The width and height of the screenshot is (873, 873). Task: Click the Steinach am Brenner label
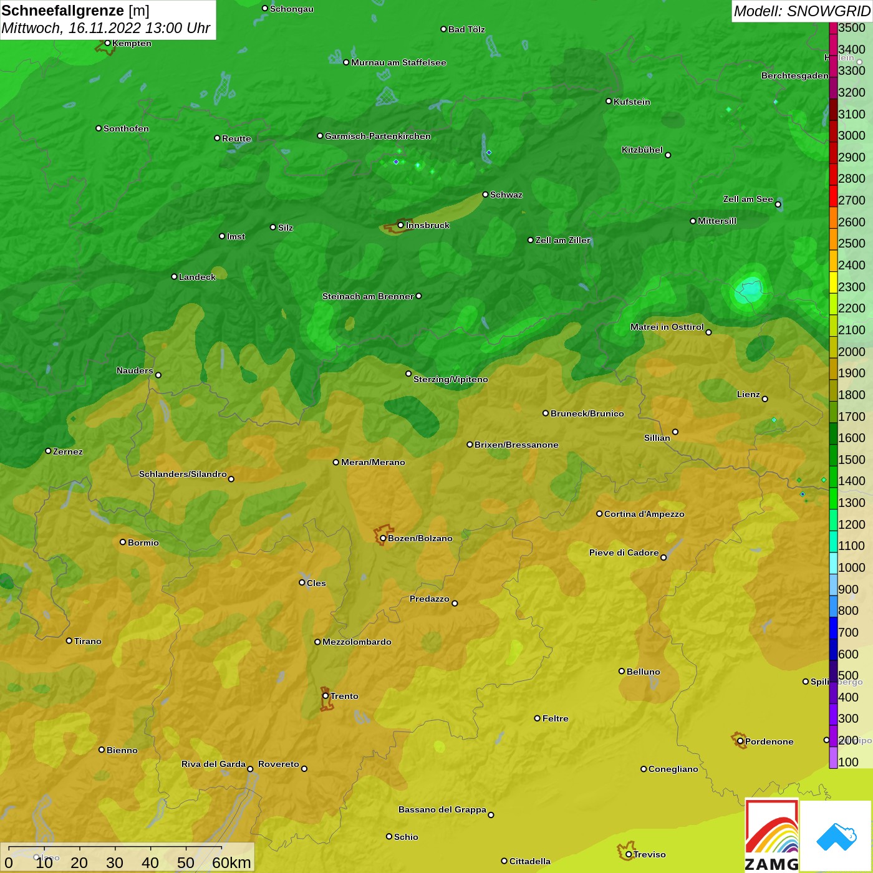(x=368, y=296)
